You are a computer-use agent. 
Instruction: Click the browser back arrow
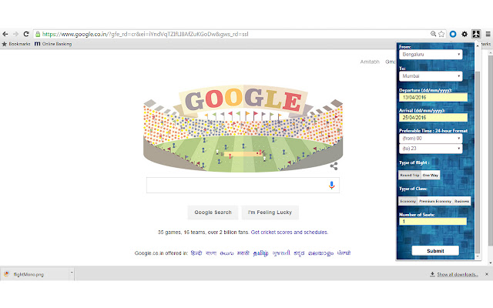pos(5,34)
